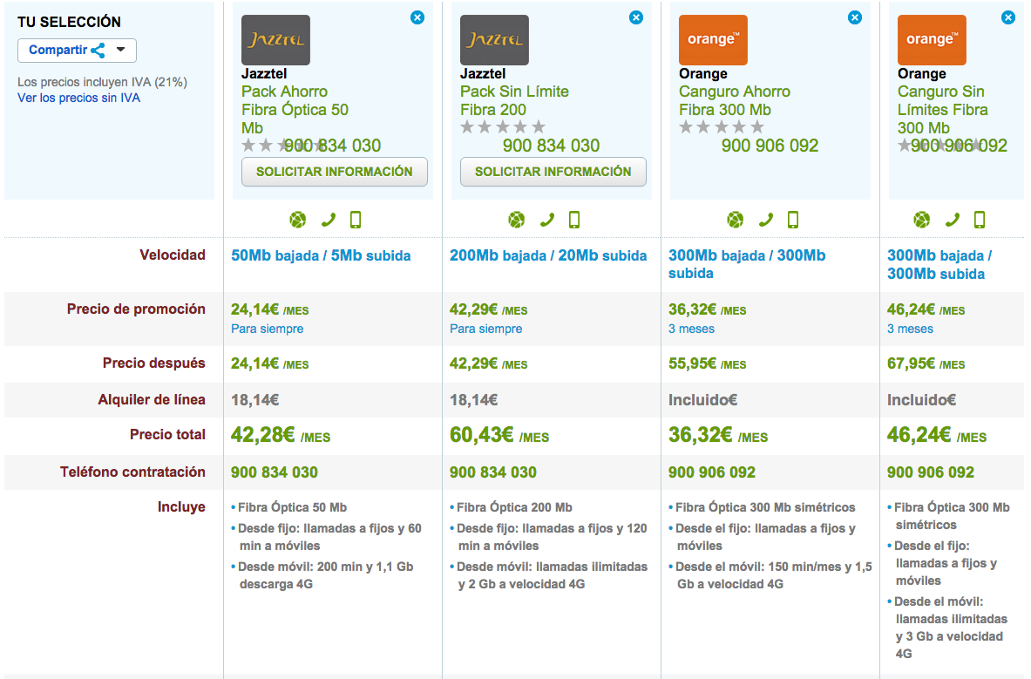Click mobile icon under Canguro Ahorro
1031x679 pixels.
tap(794, 220)
